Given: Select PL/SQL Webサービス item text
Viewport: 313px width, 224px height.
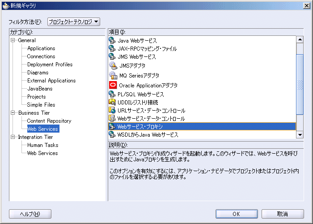Looking at the screenshot, I should (141, 94).
